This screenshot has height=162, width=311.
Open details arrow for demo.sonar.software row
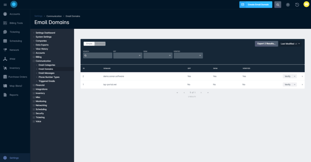[x=302, y=76]
